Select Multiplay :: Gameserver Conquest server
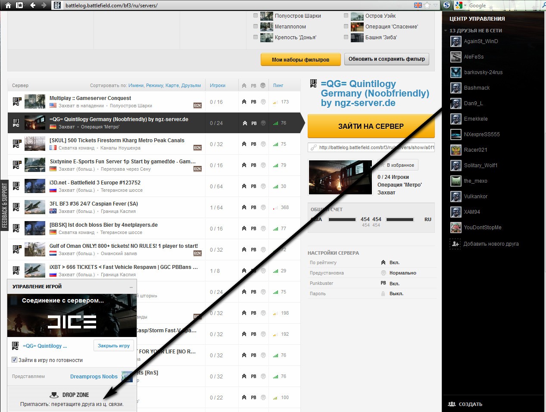This screenshot has width=546, height=412. (154, 102)
